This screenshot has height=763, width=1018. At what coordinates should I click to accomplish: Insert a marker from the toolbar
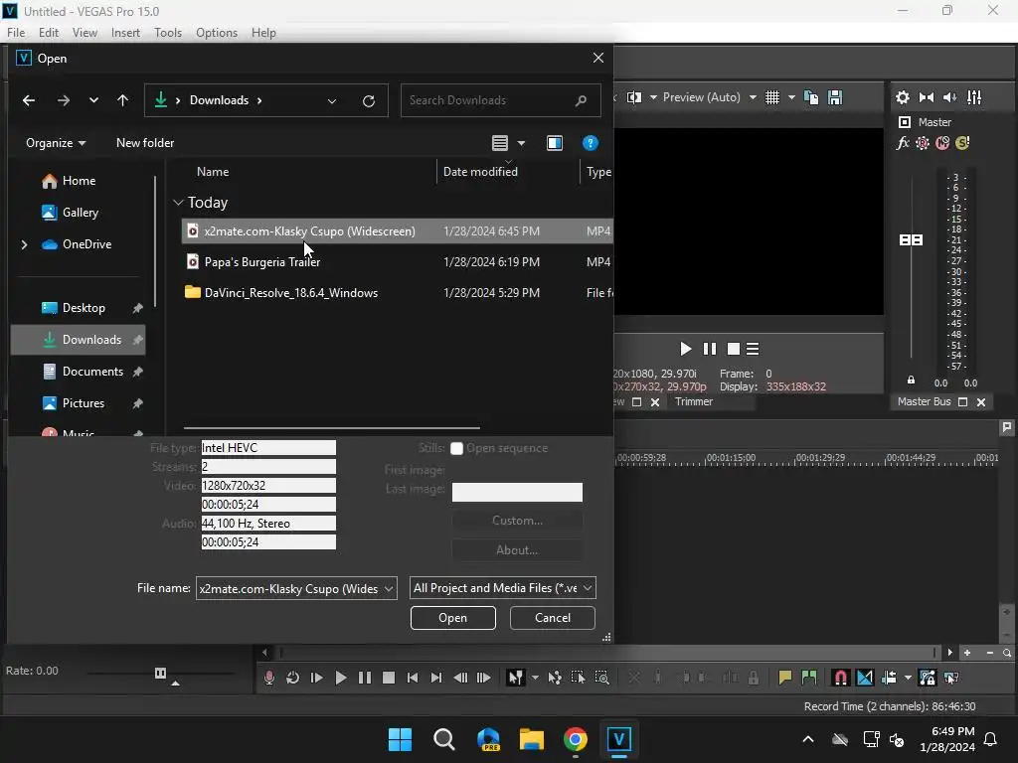pyautogui.click(x=785, y=678)
